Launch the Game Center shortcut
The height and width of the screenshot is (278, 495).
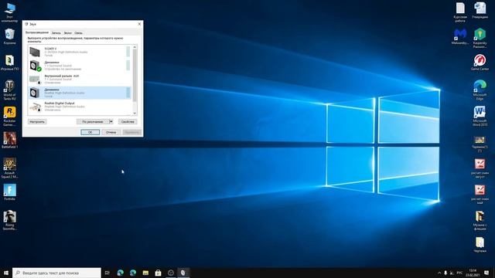click(480, 63)
